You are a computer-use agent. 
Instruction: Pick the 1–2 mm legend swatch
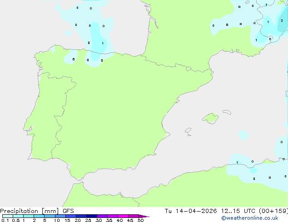tap(29, 216)
